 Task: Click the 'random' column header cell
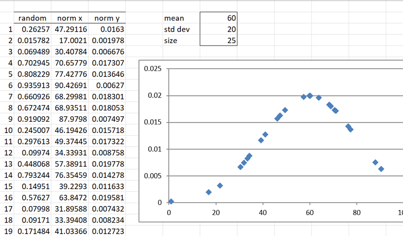coord(32,18)
